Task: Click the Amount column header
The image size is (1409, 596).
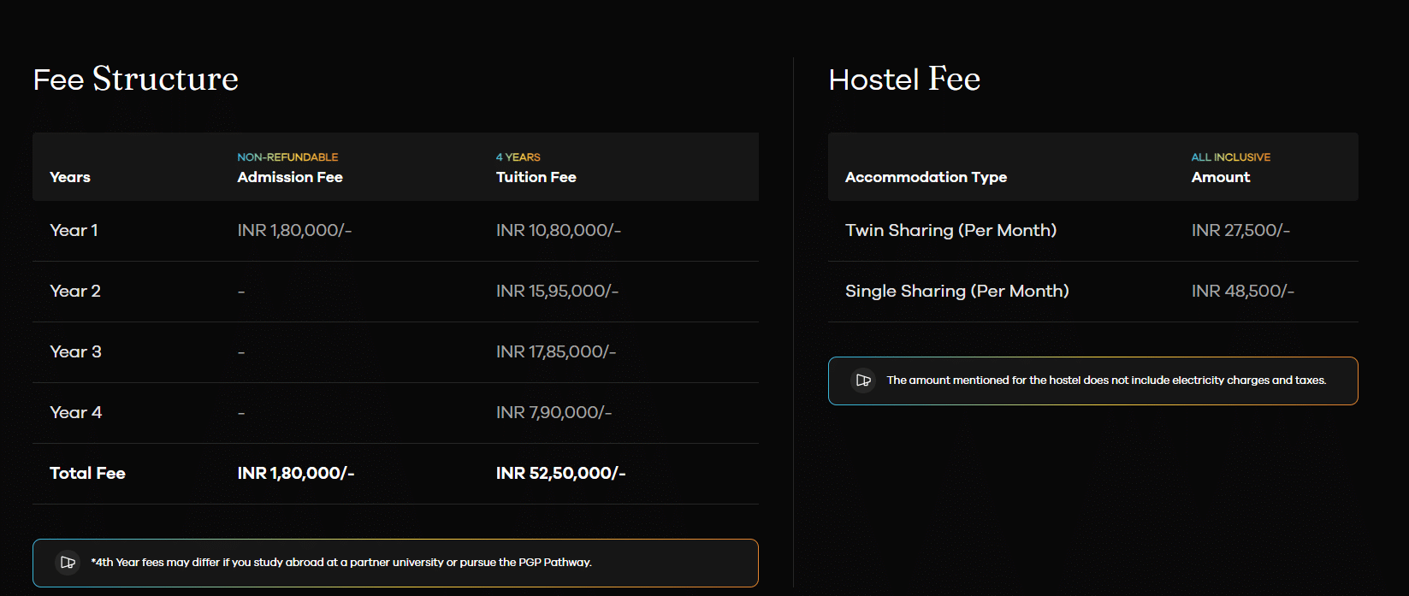Action: 1221,177
